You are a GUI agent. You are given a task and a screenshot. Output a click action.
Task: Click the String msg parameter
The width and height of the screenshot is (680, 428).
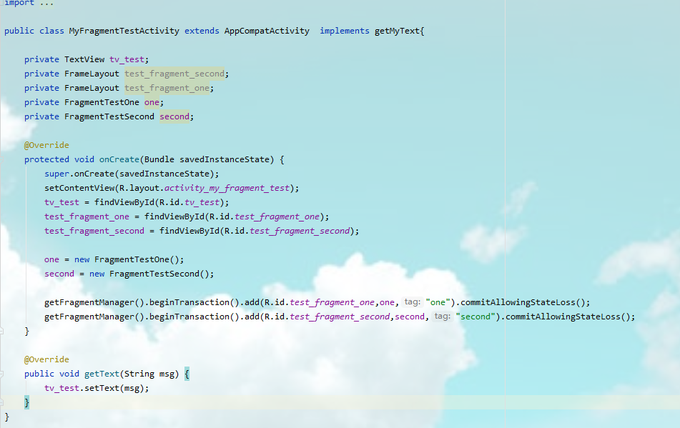(149, 374)
